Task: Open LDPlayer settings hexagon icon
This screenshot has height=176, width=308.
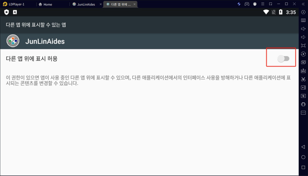Action: (303, 12)
